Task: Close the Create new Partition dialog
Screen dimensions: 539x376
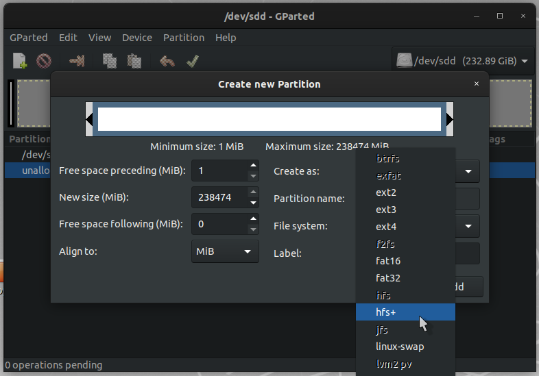Action: point(477,84)
